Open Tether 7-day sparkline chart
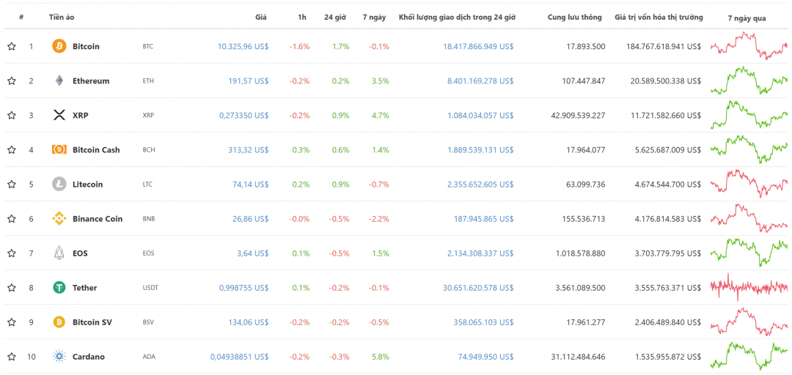 coord(749,287)
